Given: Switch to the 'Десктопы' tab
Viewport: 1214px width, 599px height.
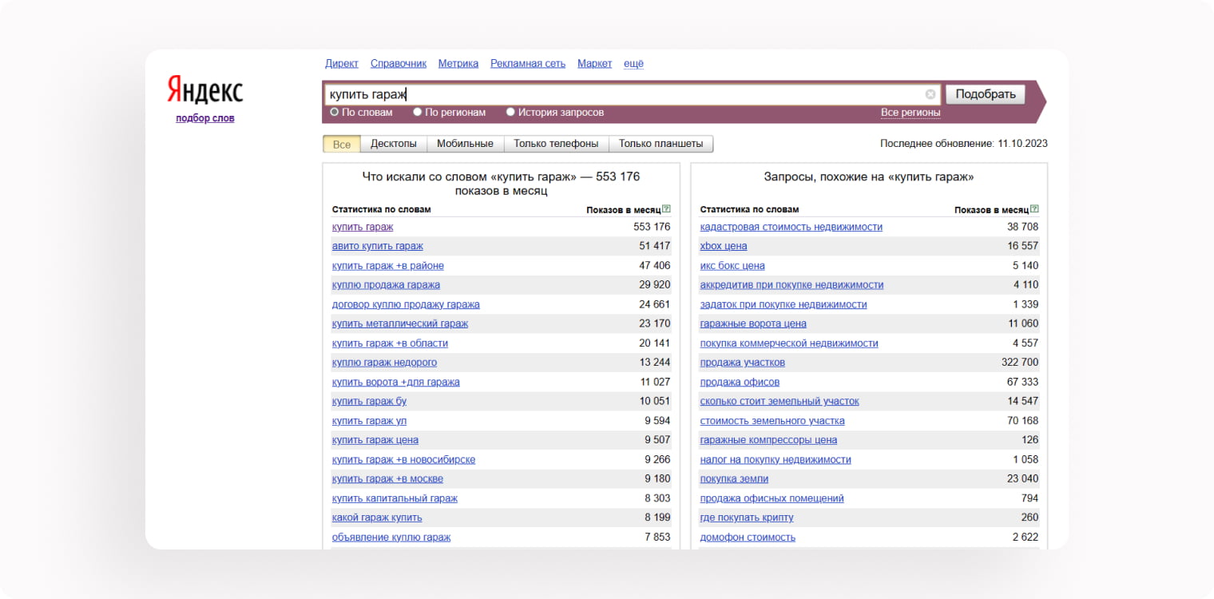Looking at the screenshot, I should (393, 144).
